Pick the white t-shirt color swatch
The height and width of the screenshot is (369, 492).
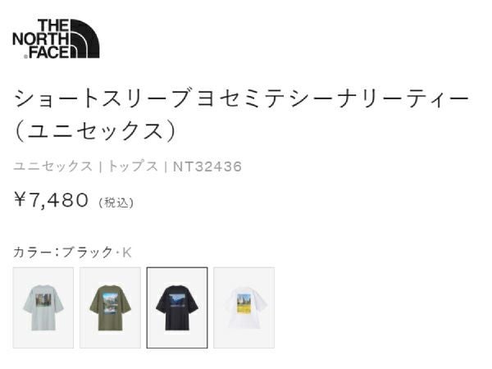click(244, 307)
